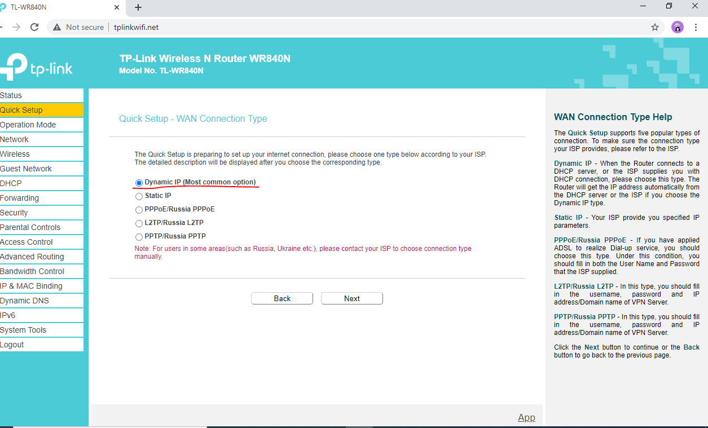Click the Not secure warning icon
This screenshot has width=708, height=428.
[x=57, y=27]
